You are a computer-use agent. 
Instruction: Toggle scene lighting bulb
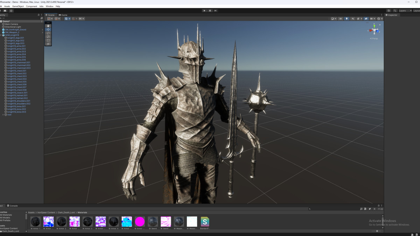[346, 19]
